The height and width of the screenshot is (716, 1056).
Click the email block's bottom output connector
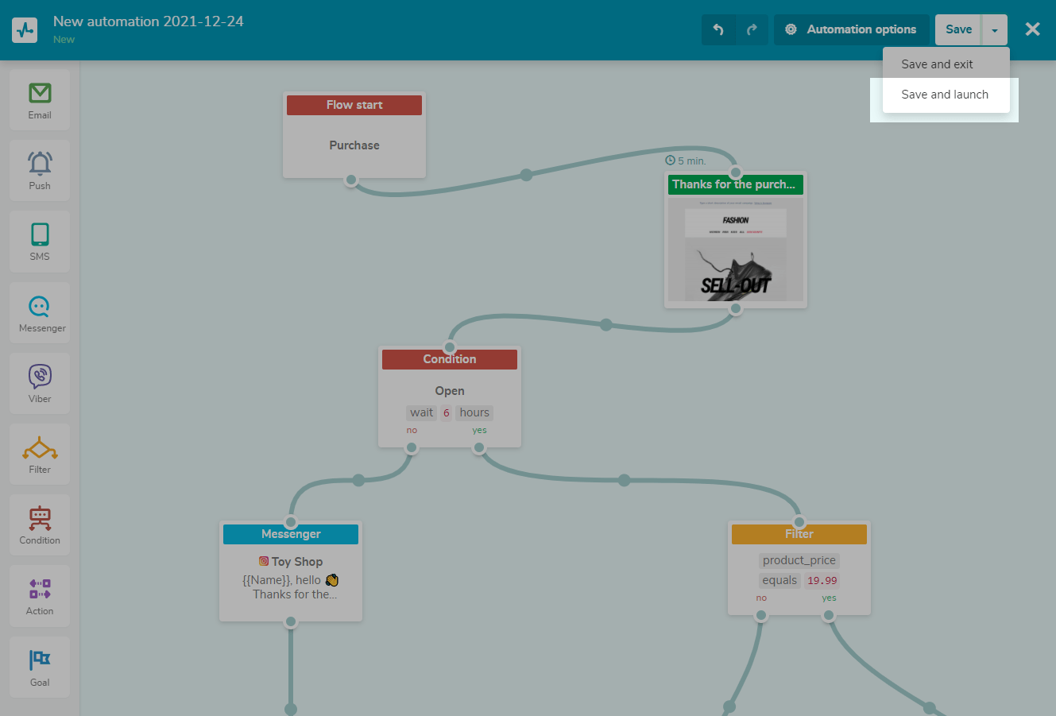tap(736, 308)
